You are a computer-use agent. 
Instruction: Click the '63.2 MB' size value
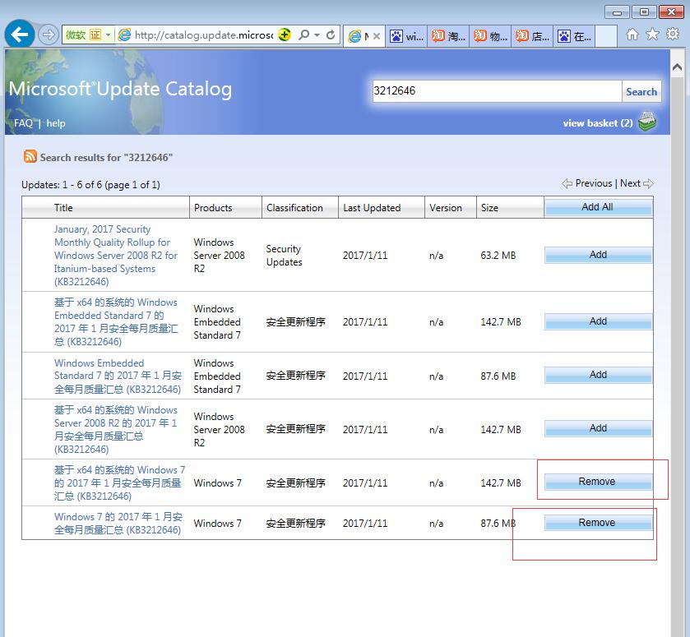[x=498, y=255]
